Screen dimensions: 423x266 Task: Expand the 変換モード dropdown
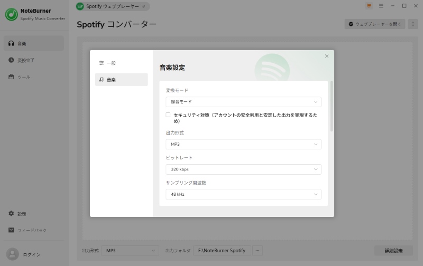[x=243, y=102]
